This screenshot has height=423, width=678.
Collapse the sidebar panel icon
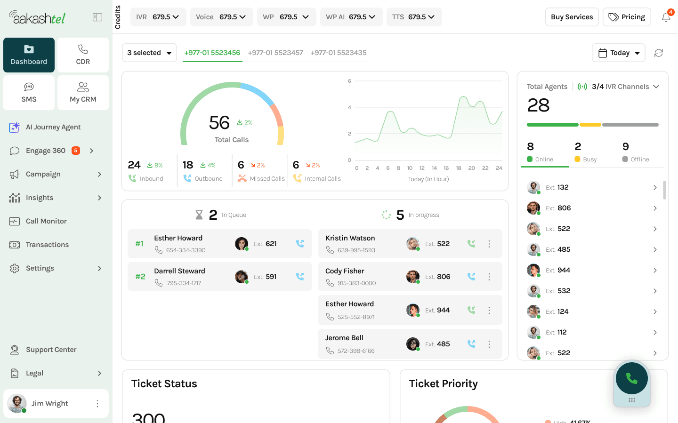click(97, 17)
